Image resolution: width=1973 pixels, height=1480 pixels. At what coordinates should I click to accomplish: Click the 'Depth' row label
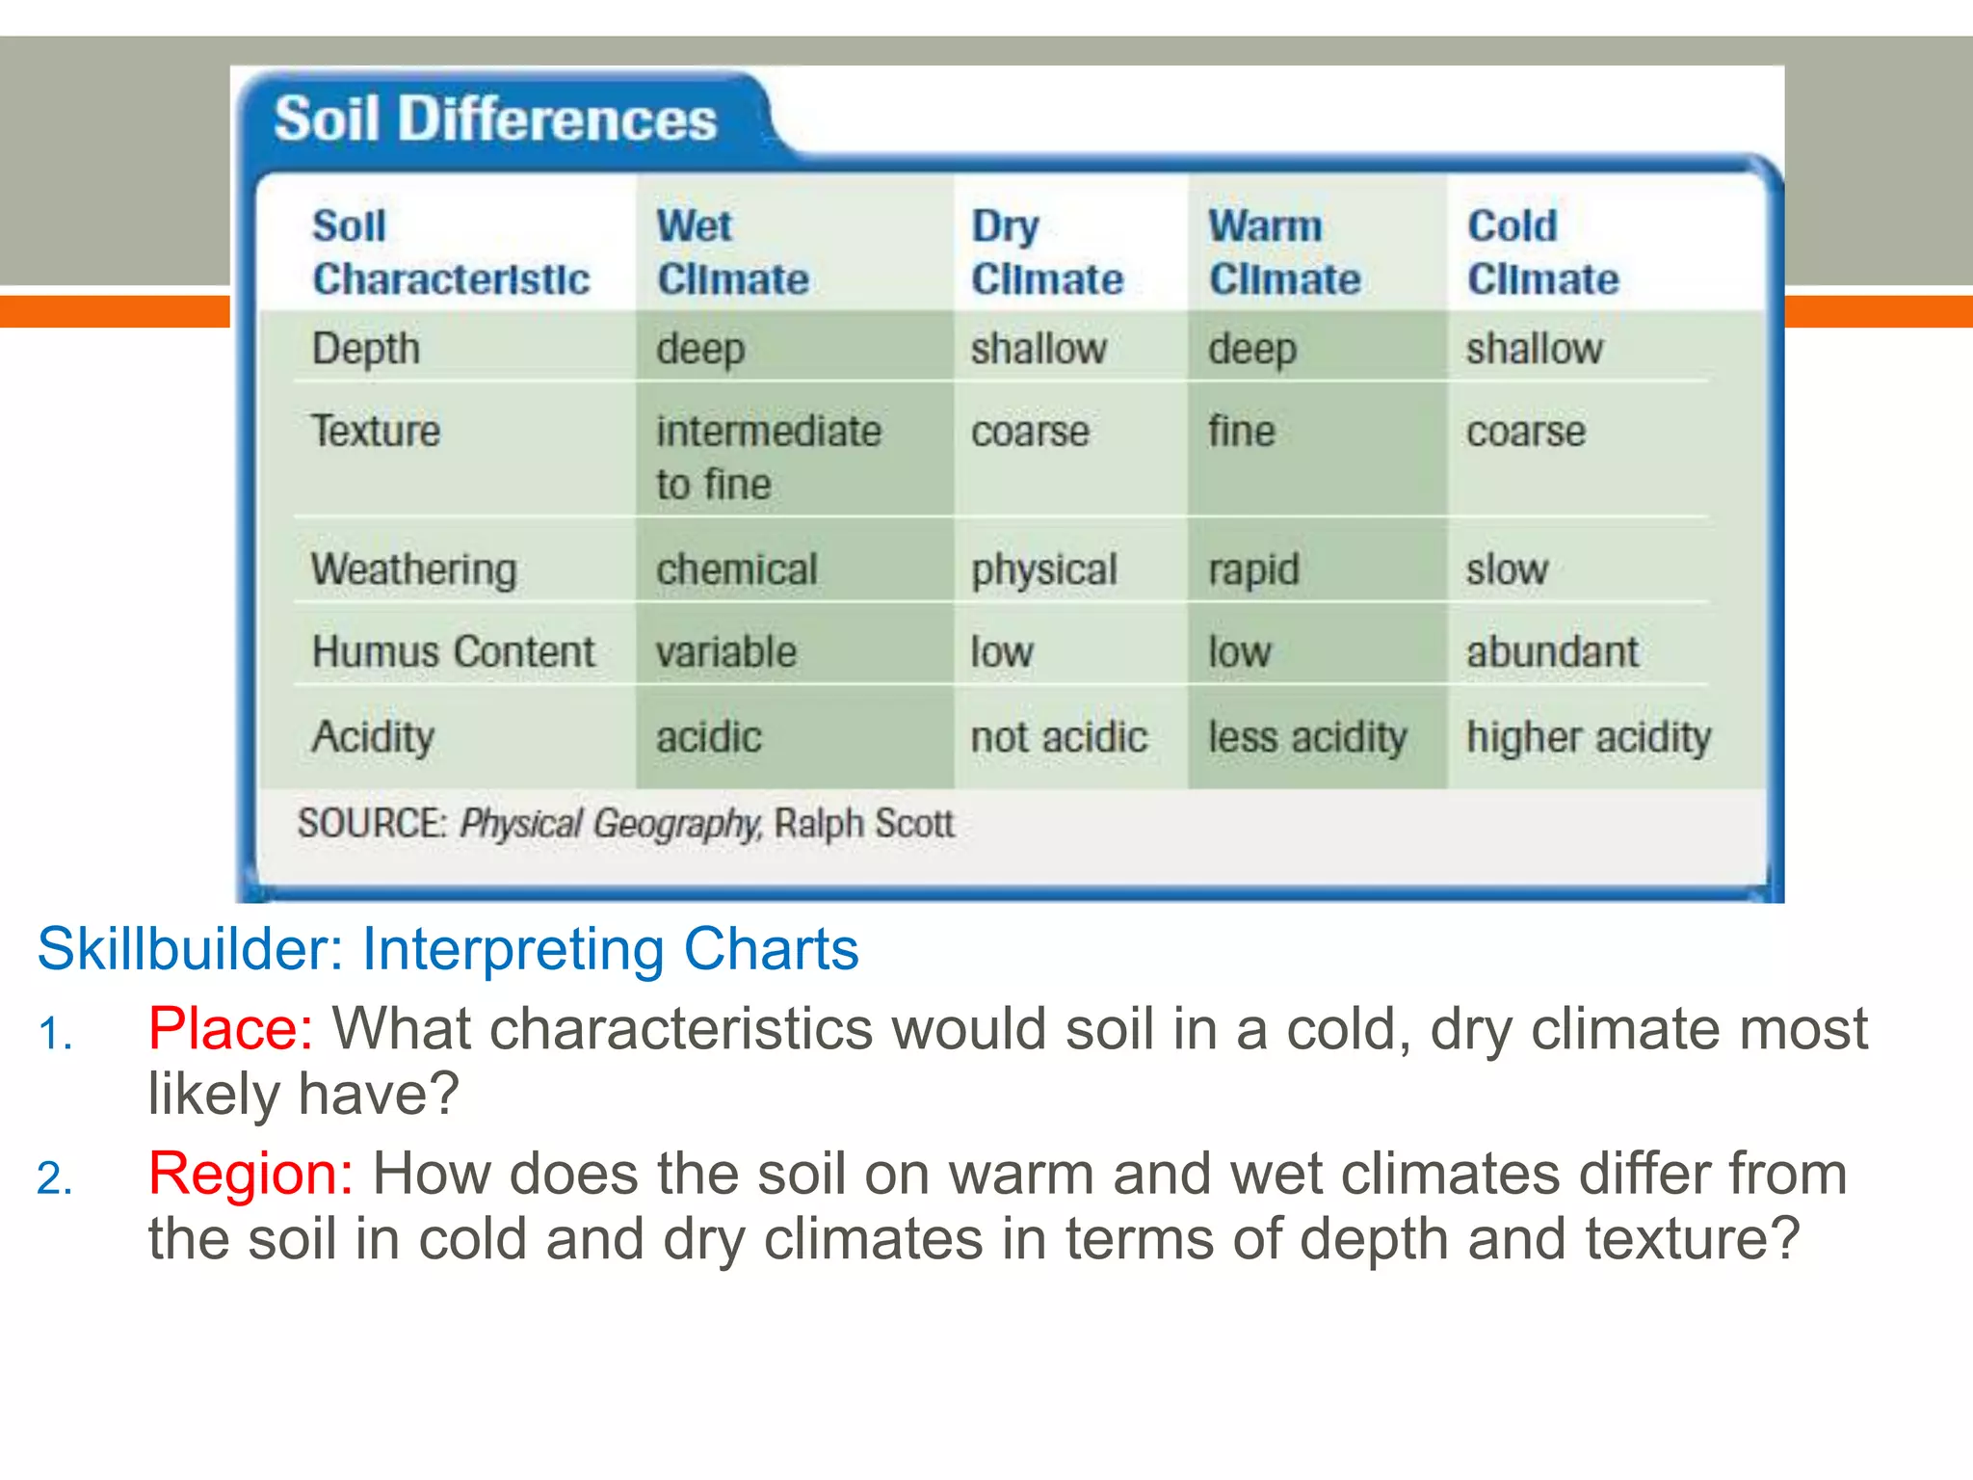coord(366,349)
